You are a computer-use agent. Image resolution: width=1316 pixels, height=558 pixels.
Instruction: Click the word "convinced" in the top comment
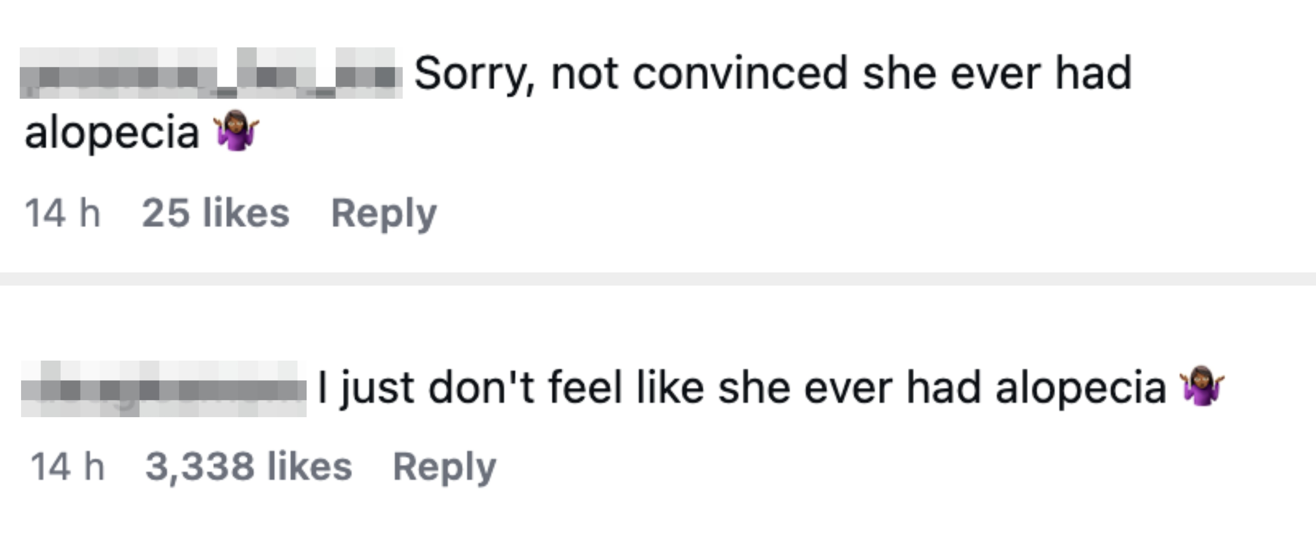(740, 74)
